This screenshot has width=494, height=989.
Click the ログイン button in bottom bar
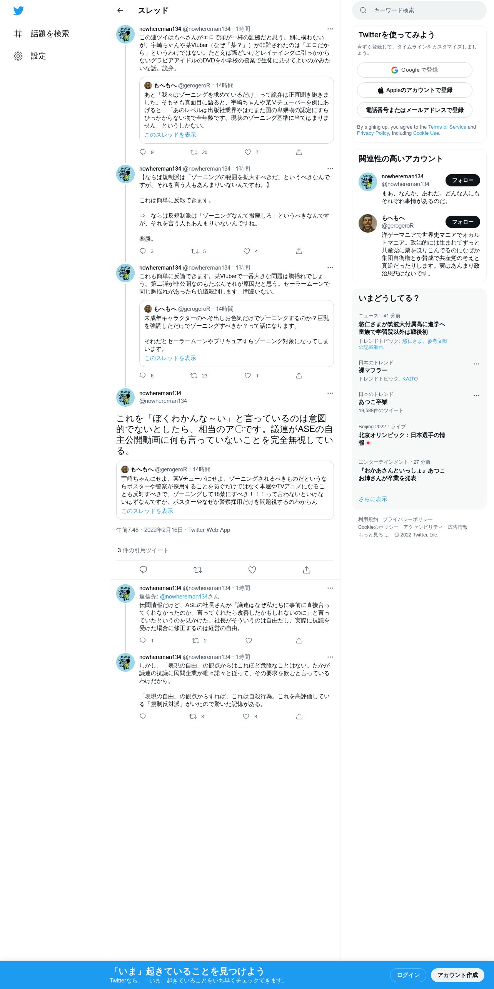coord(408,975)
